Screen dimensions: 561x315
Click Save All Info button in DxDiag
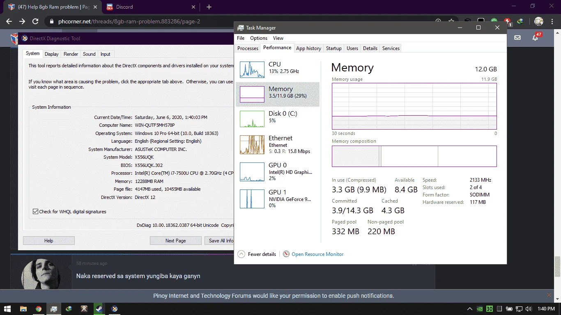point(219,241)
